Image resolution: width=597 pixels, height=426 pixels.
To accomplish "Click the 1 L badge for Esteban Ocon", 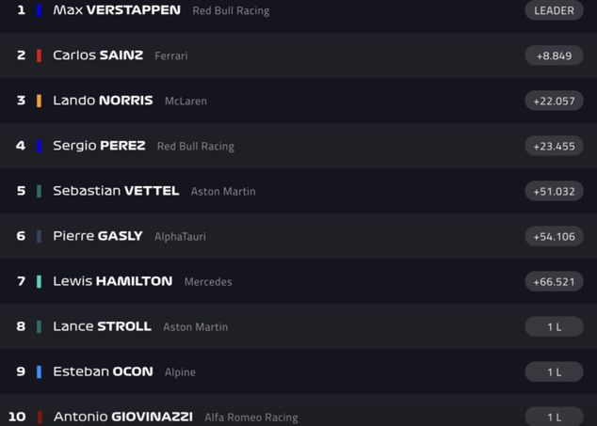I will [554, 371].
